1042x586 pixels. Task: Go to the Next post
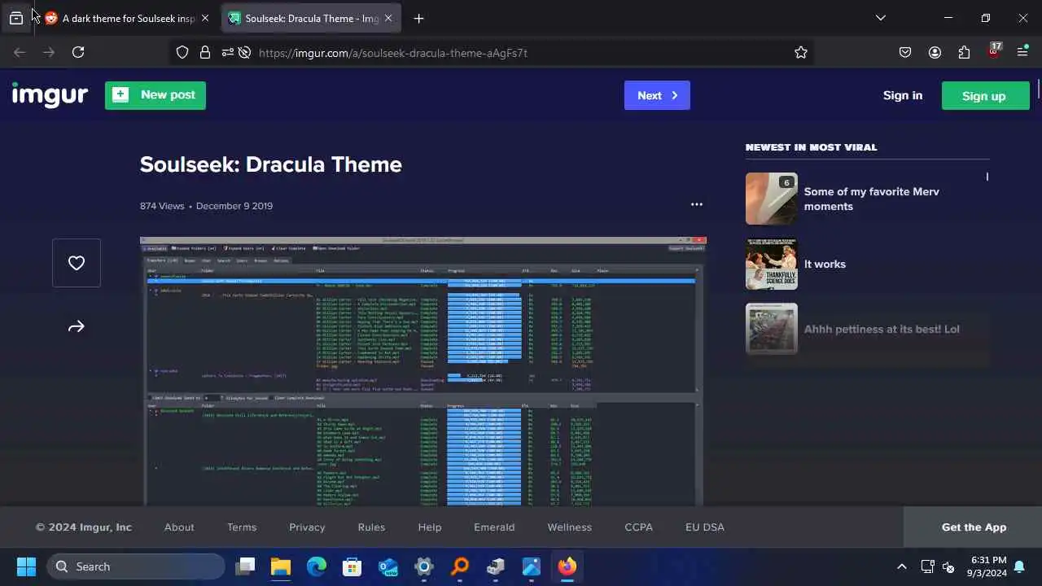[x=657, y=95]
